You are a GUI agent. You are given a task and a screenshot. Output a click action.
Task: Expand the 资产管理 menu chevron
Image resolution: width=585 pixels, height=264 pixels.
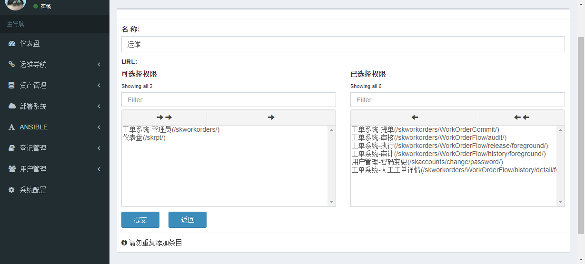tap(99, 86)
